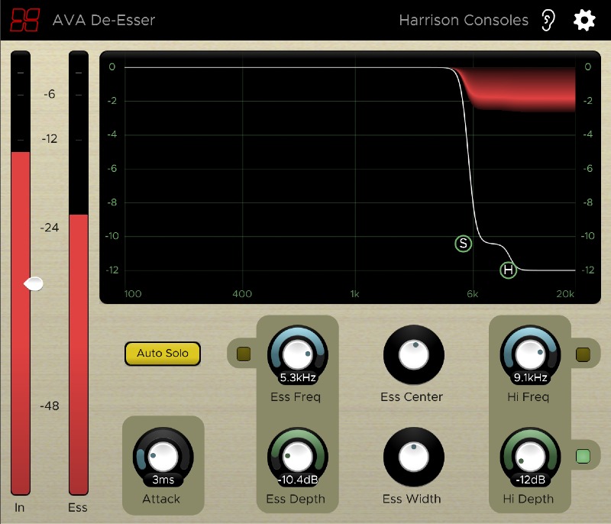
Task: Click the Ess Center knob
Action: 412,355
